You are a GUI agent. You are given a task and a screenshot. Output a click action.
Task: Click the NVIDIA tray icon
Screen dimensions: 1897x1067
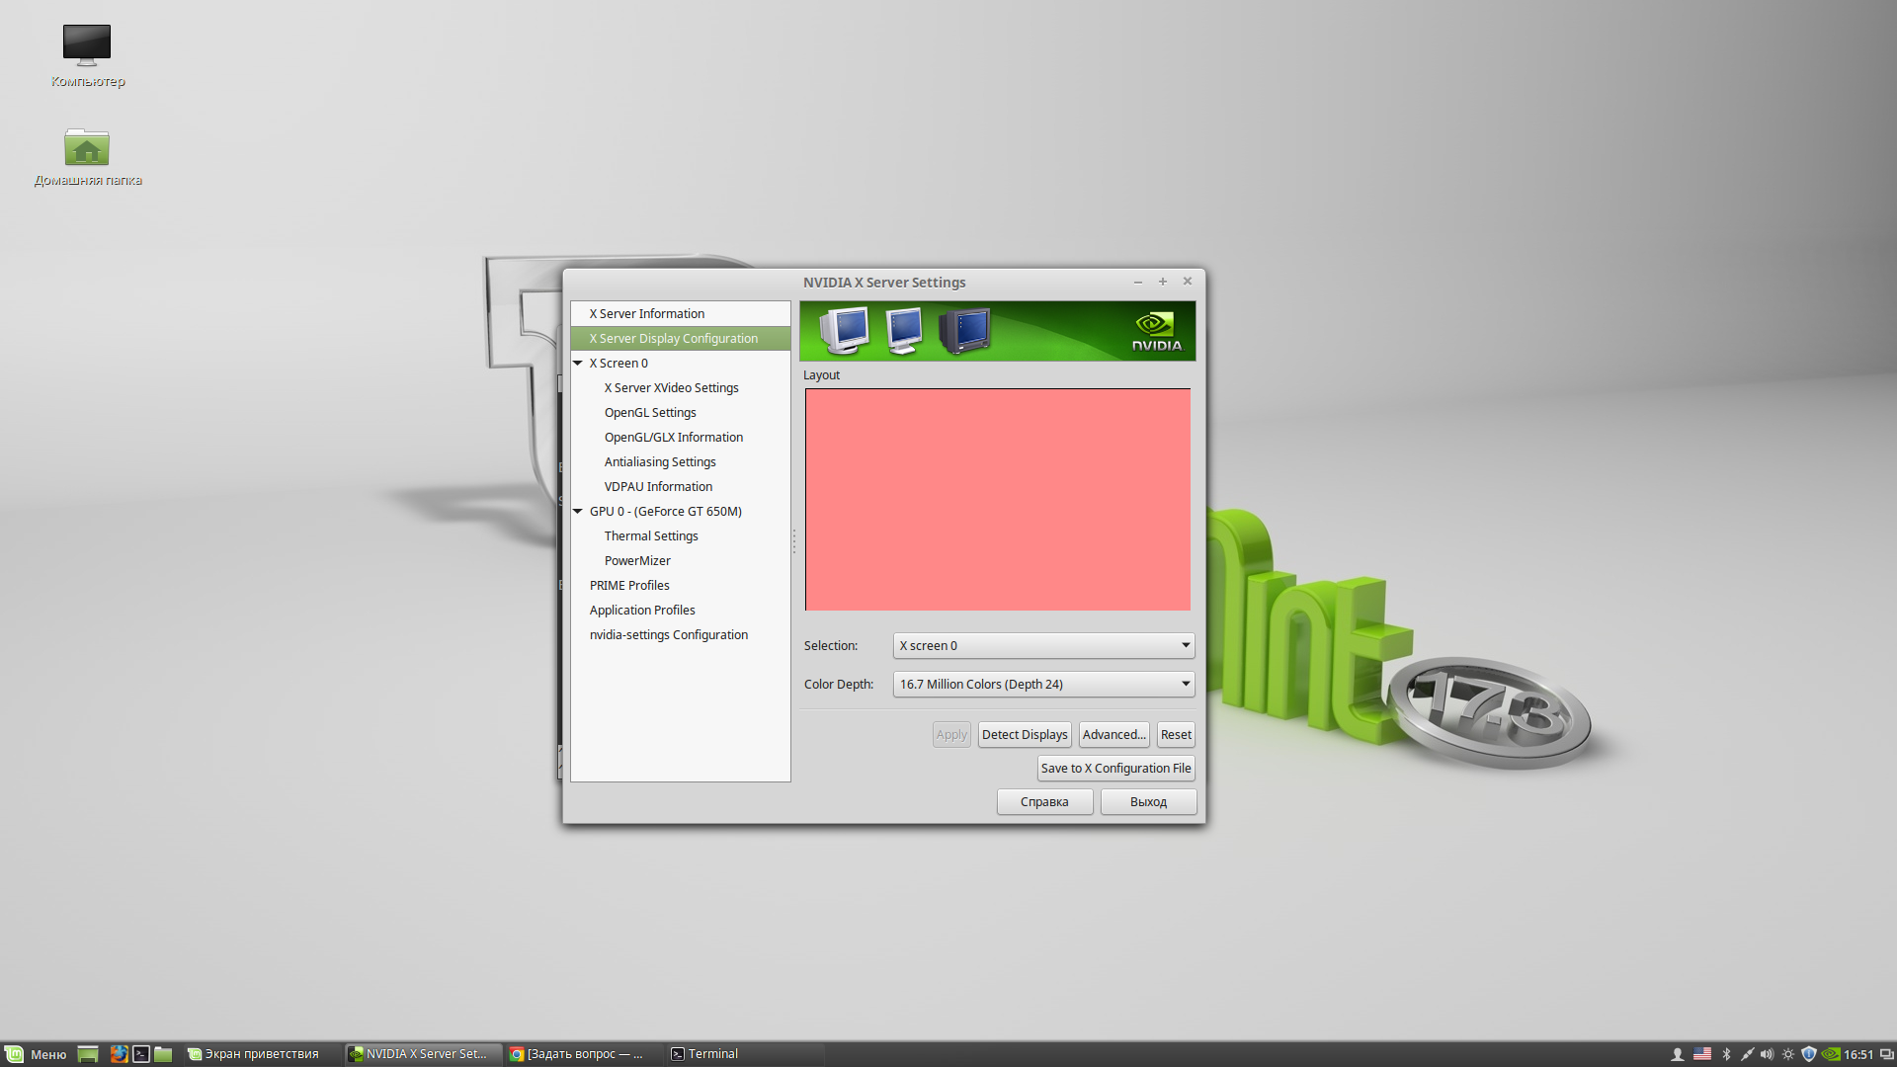[x=1831, y=1054]
